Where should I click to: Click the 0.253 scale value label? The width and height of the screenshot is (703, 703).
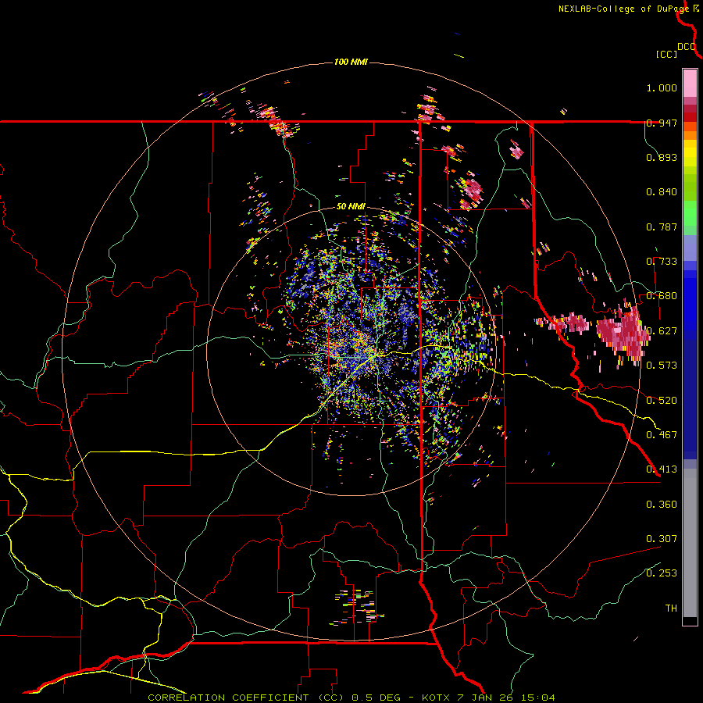(662, 573)
